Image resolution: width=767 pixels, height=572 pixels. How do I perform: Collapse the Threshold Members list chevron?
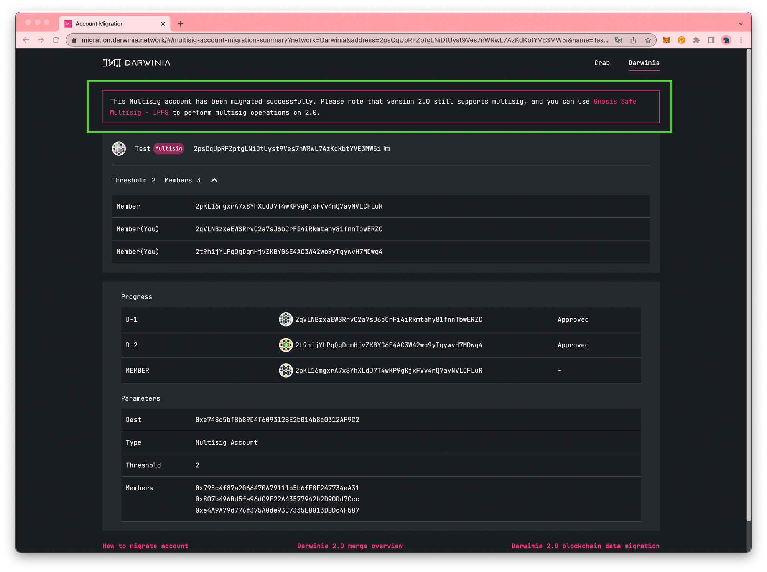tap(214, 180)
